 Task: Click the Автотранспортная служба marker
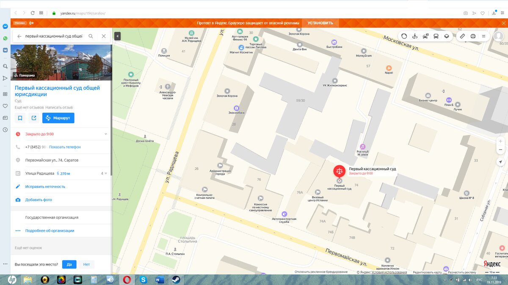(284, 214)
